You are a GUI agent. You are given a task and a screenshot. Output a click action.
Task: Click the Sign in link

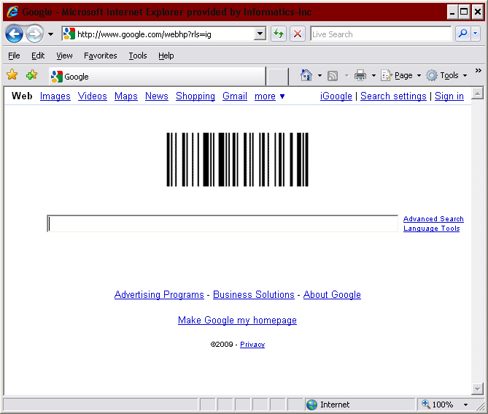(x=449, y=96)
